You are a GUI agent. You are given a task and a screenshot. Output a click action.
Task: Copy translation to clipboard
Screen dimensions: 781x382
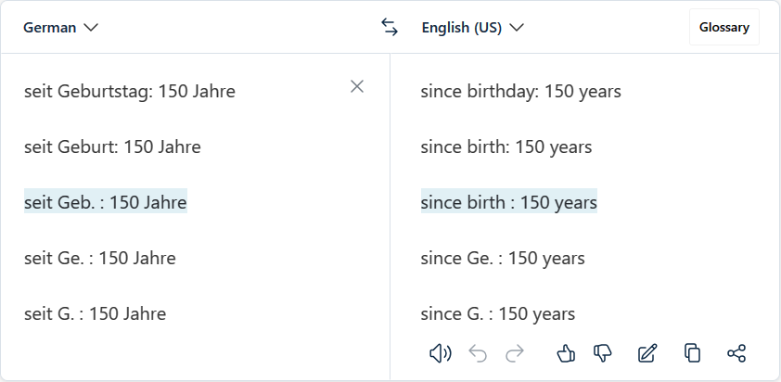click(x=692, y=352)
